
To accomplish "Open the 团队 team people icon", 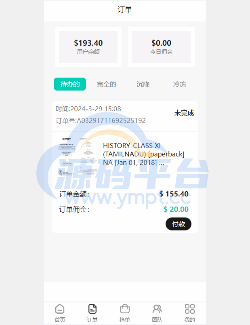I will [157, 309].
